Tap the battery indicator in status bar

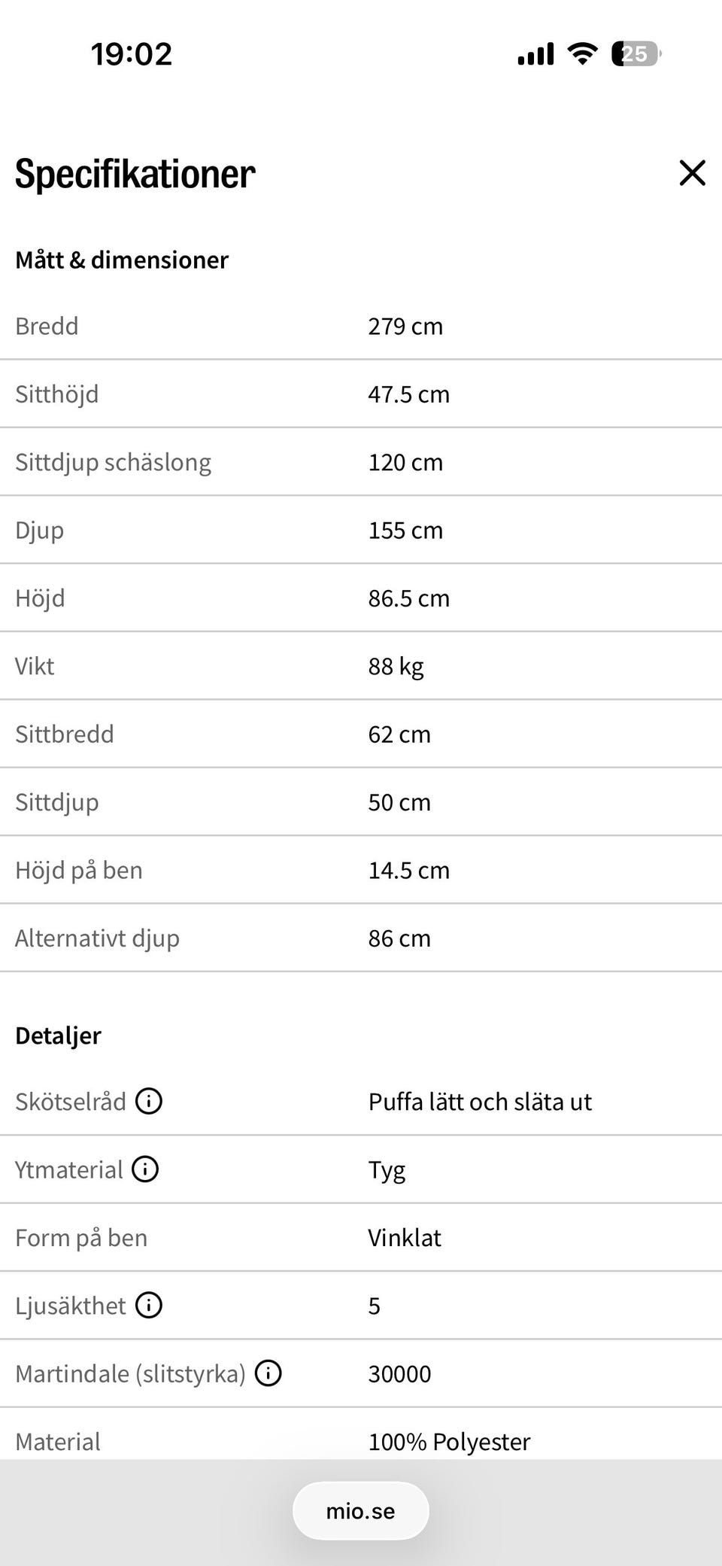[x=636, y=54]
